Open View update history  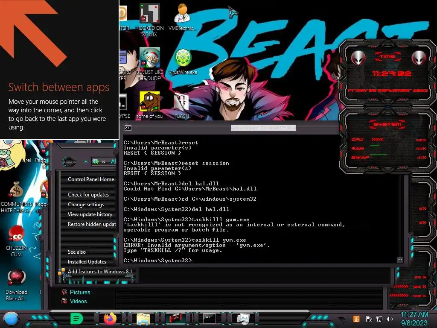tap(90, 214)
